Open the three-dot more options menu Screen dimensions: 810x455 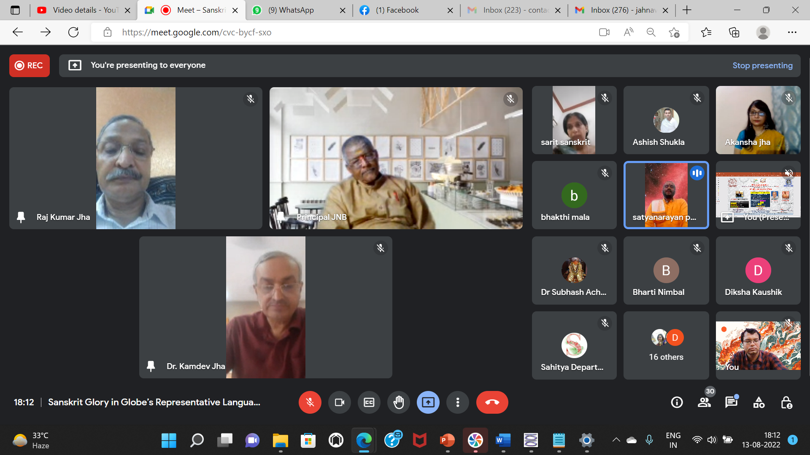coord(457,402)
